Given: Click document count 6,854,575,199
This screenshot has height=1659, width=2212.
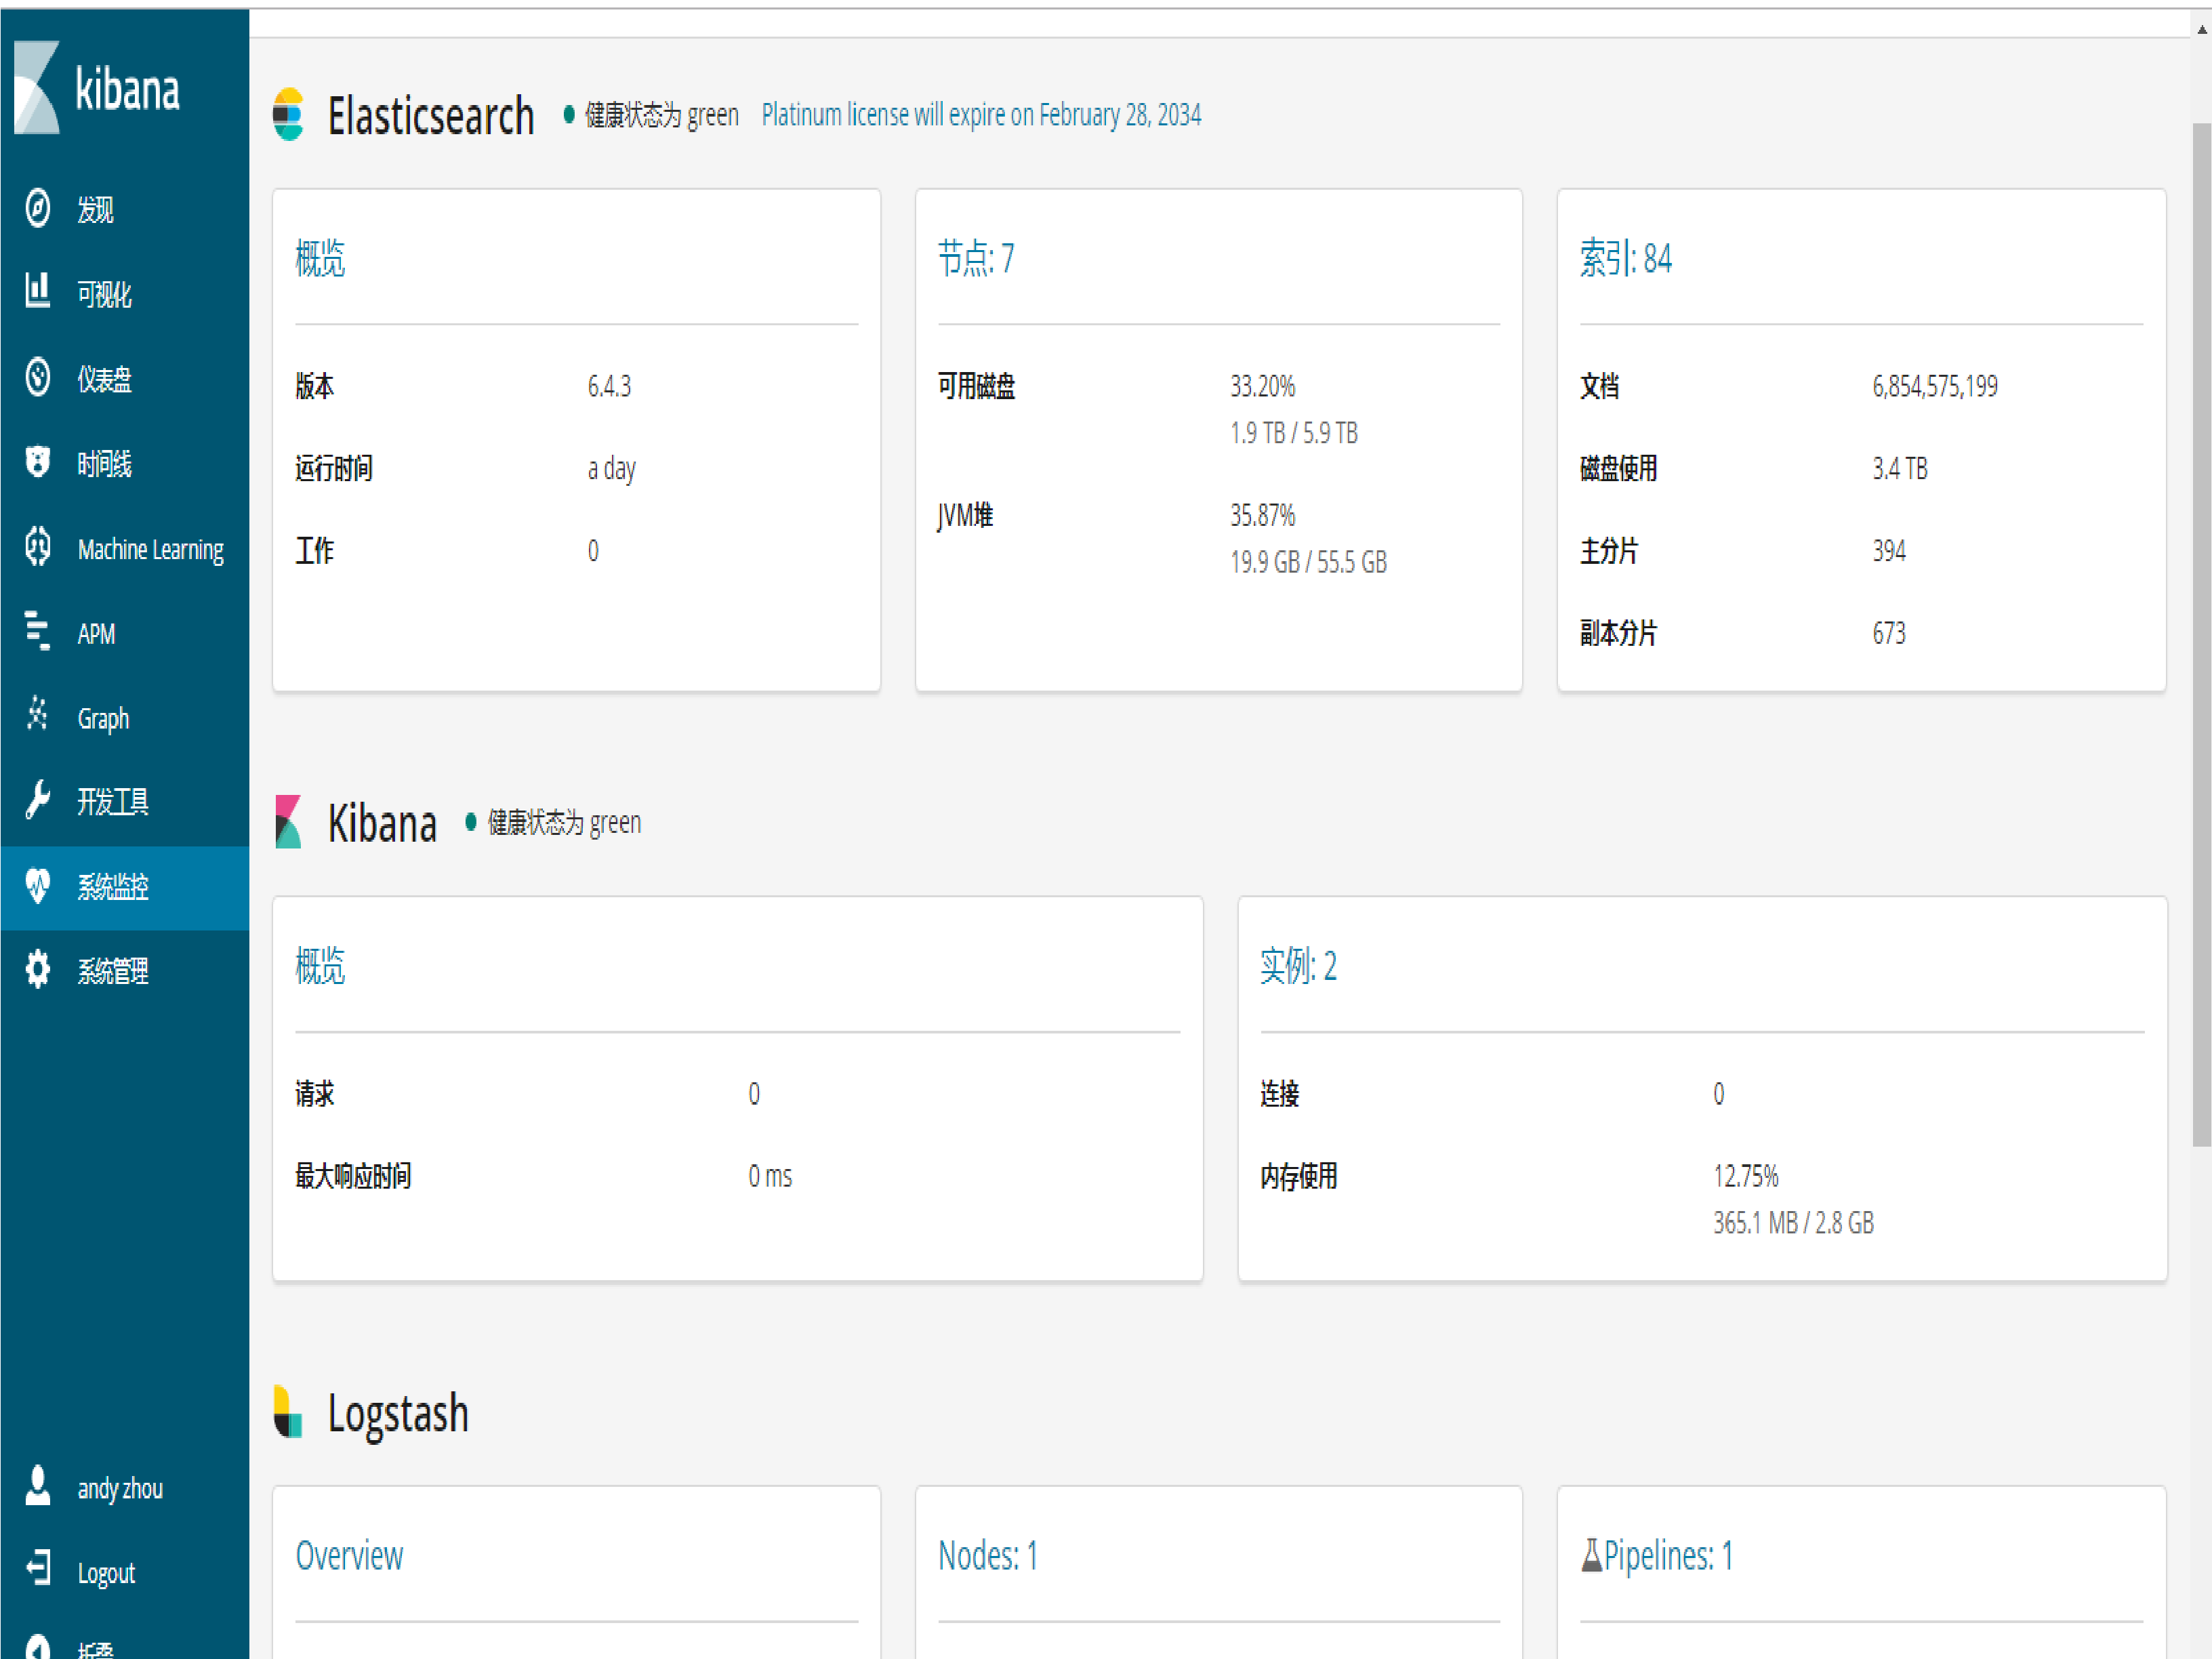Looking at the screenshot, I should [x=1935, y=386].
